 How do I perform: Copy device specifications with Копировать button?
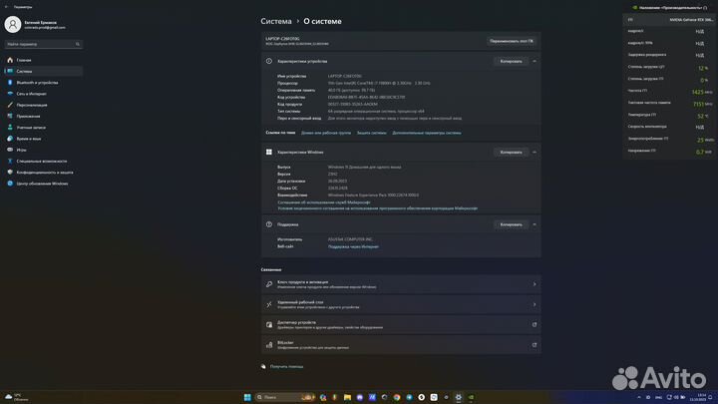click(x=511, y=61)
